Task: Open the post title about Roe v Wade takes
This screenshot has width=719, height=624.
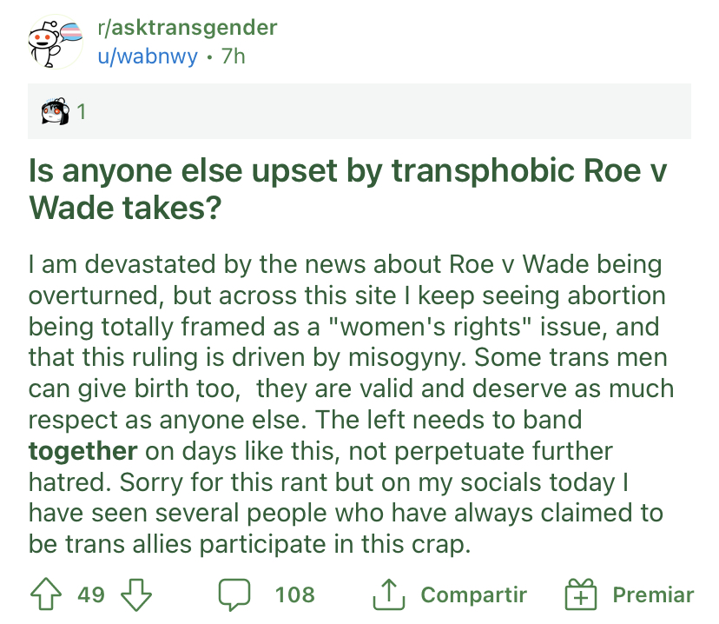Action: pyautogui.click(x=347, y=189)
